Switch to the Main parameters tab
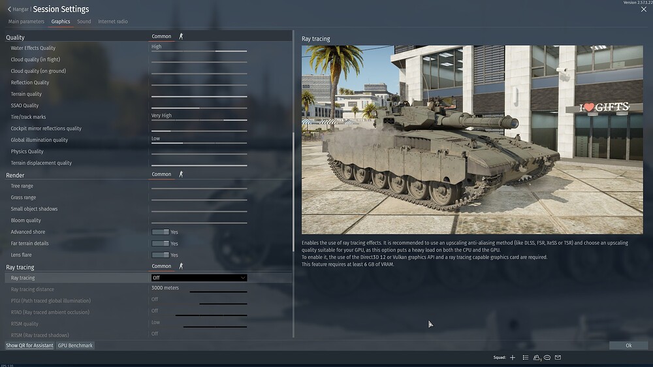653x367 pixels. 26,22
